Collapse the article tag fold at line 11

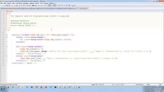tap(7, 35)
